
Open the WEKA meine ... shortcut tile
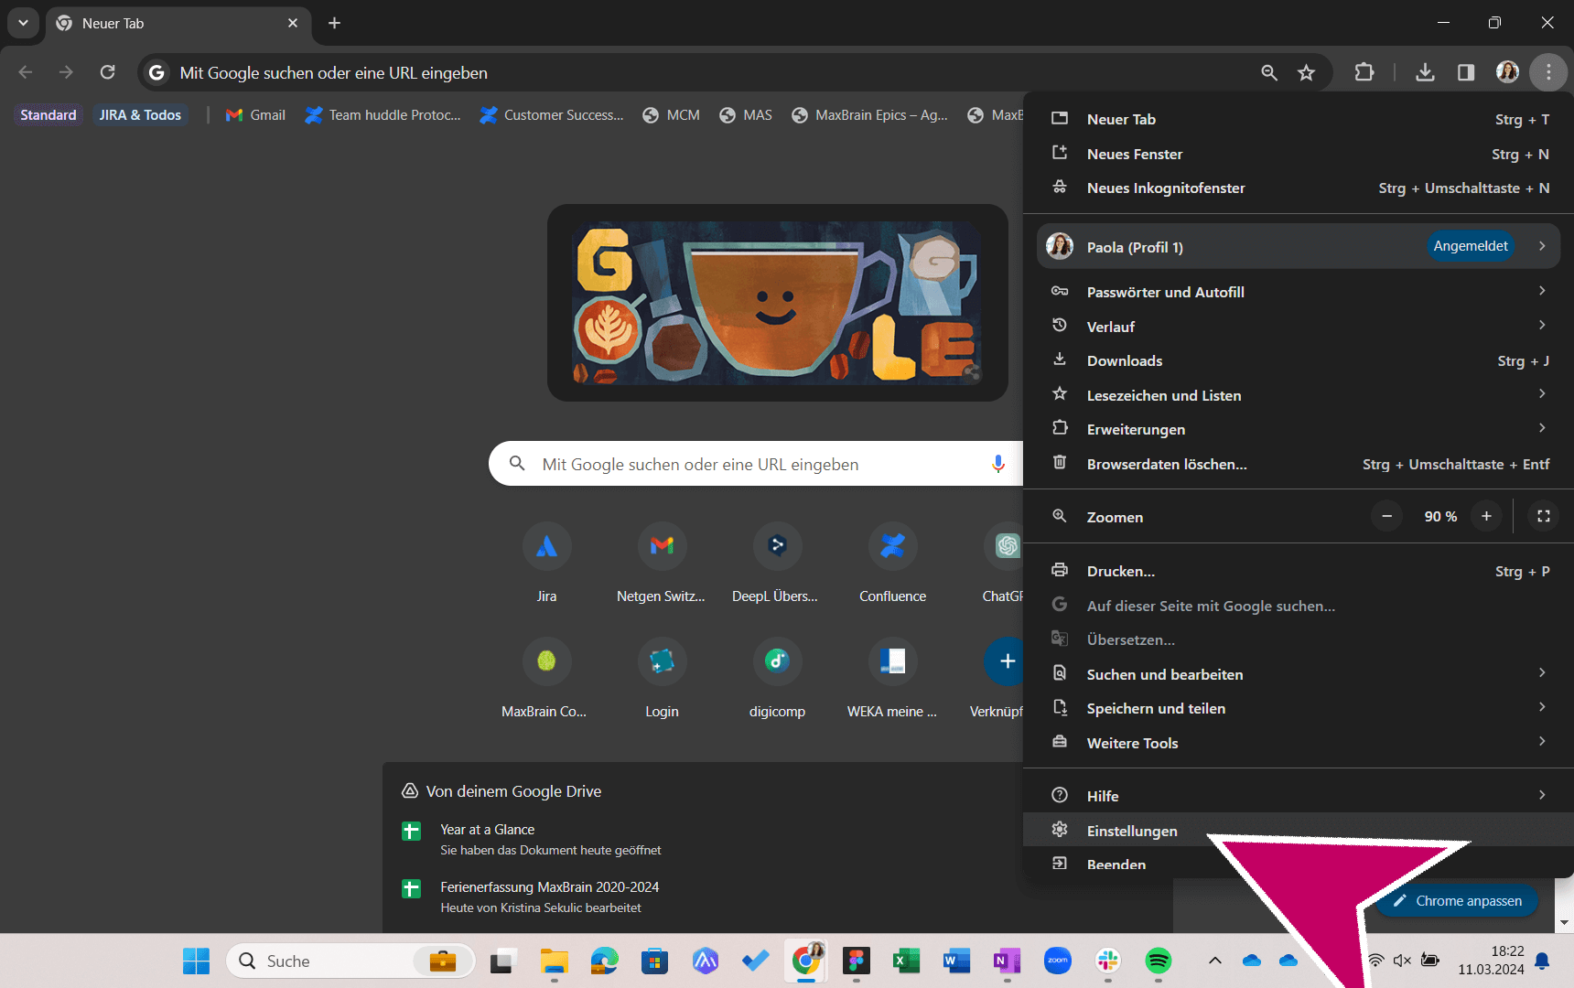click(x=892, y=678)
